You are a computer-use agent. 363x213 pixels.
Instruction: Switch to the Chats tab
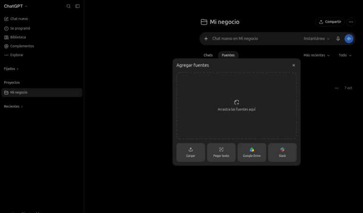pos(208,55)
